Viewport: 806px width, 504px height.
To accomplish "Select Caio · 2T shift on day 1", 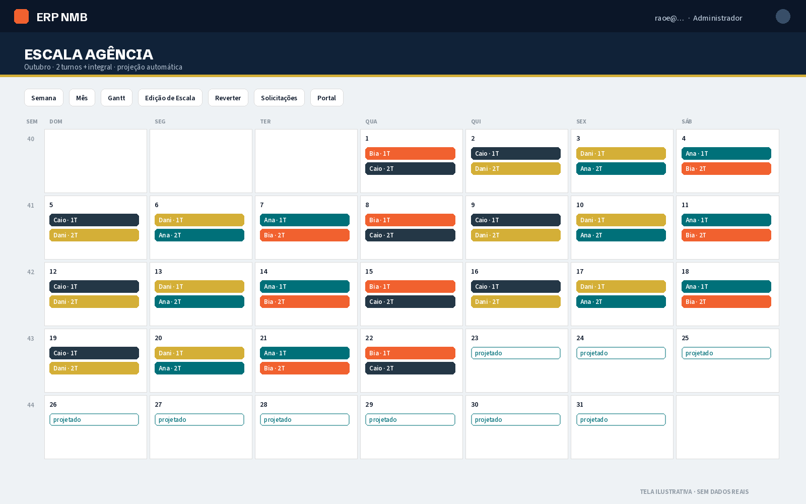I will click(x=410, y=169).
